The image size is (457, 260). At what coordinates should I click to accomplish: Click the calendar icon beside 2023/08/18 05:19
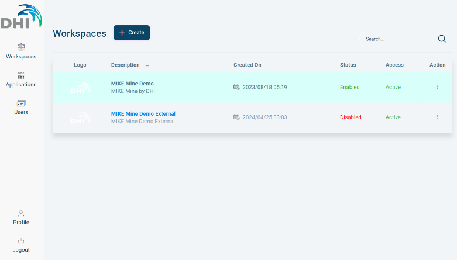[236, 86]
